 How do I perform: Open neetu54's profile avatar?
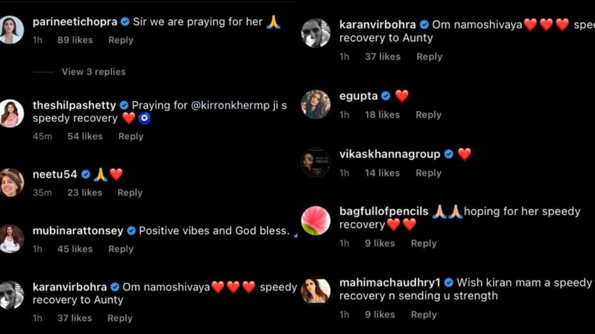coord(11,183)
